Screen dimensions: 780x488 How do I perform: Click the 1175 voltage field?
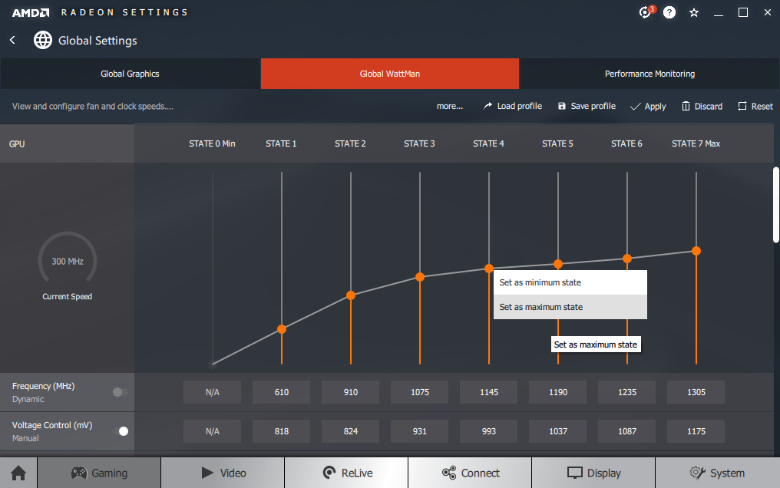[x=696, y=431]
